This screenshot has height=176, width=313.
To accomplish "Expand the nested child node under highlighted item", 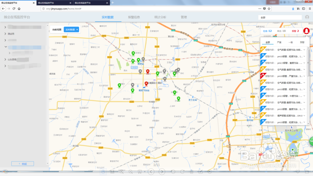I will tap(9, 53).
